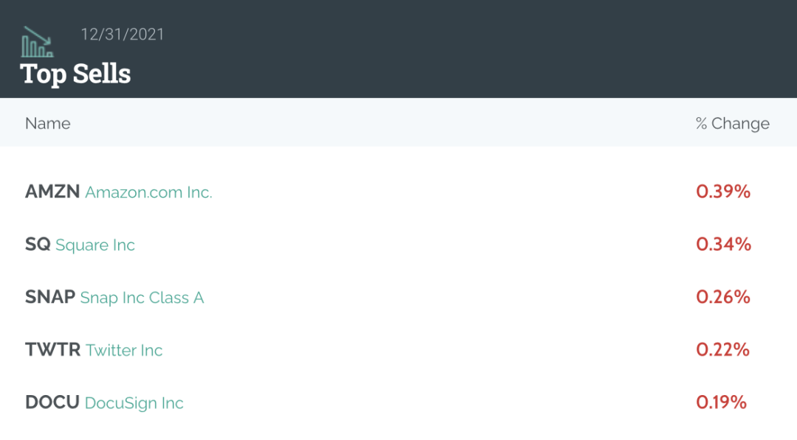Select the SNAP ticker symbol
The width and height of the screenshot is (797, 440).
(50, 297)
